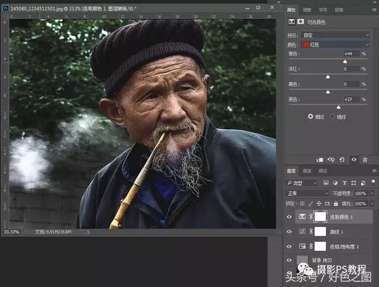Screen dimensions: 379x287
Task: Clip adjustment to layer below icon
Action: pos(320,160)
